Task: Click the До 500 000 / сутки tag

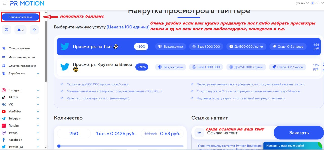Action: pyautogui.click(x=246, y=47)
